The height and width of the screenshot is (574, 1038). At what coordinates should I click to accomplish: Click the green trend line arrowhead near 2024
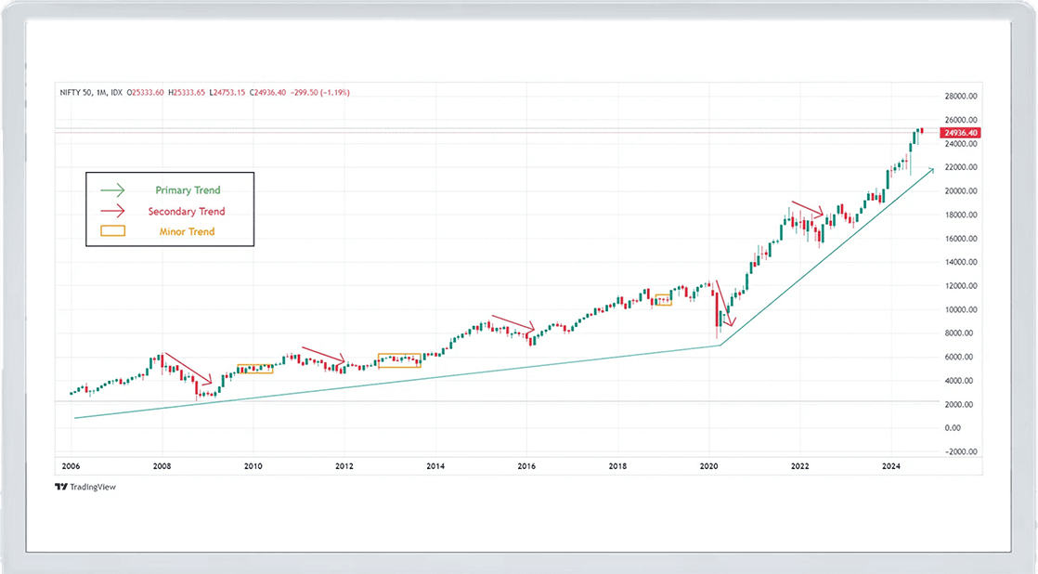click(929, 173)
